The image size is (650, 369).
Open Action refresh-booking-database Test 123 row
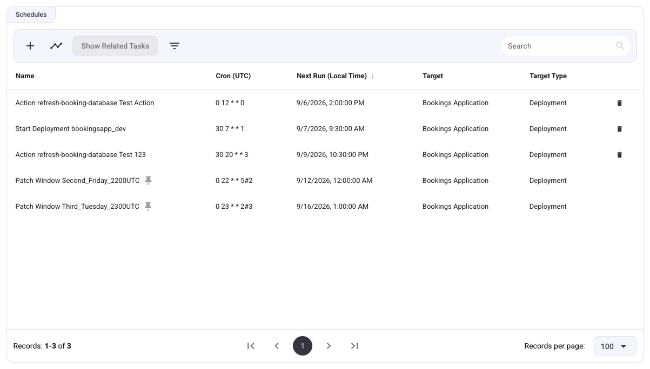click(x=325, y=155)
